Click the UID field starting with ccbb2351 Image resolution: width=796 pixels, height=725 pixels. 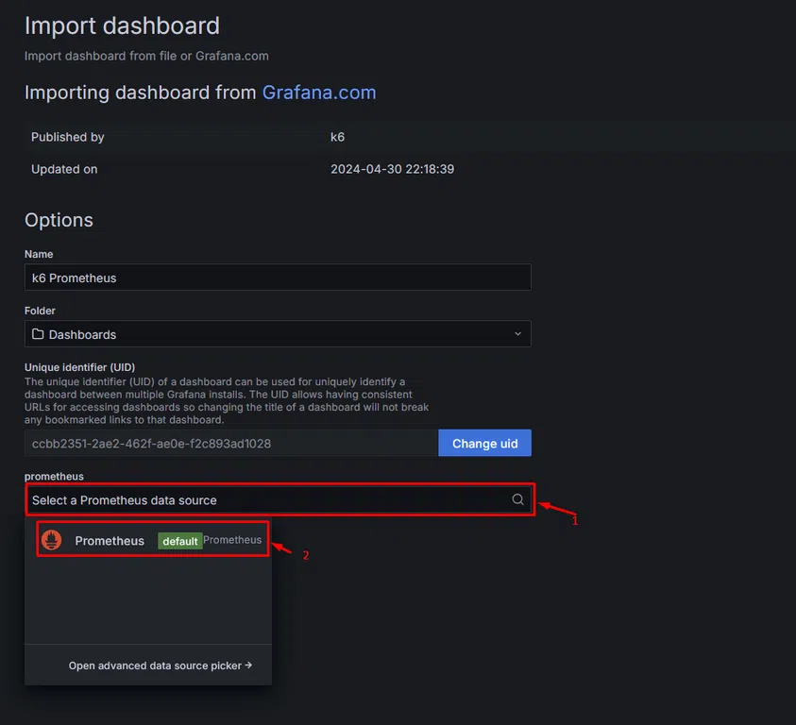(230, 444)
